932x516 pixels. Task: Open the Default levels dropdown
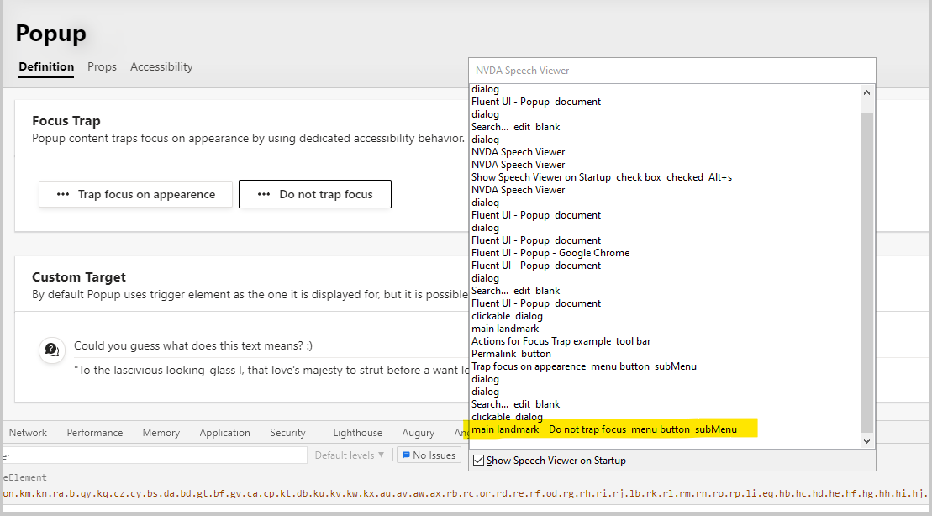tap(349, 455)
